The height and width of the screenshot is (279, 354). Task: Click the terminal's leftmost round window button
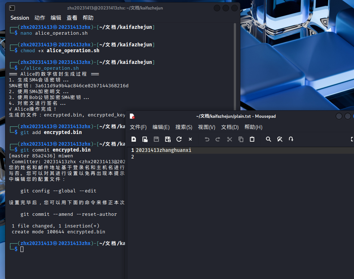[217, 8]
